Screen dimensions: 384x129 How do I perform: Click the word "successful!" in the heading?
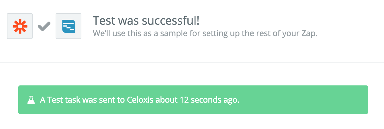(171, 21)
